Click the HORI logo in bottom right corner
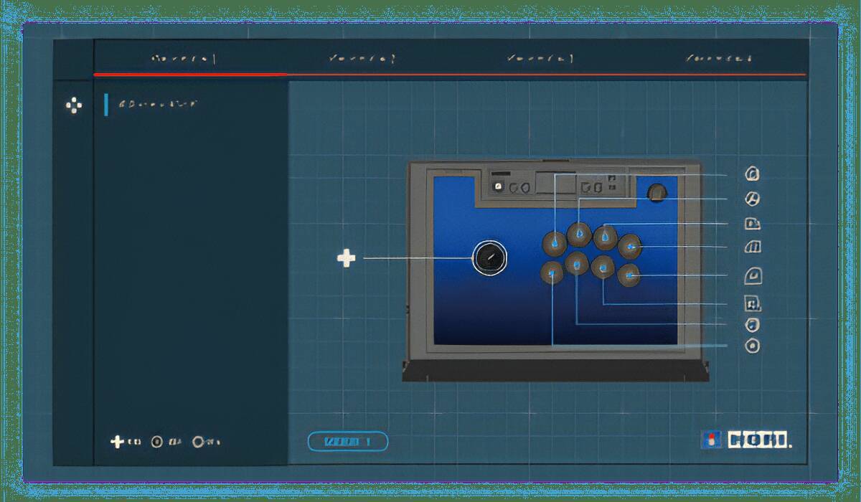The image size is (861, 502). (746, 440)
